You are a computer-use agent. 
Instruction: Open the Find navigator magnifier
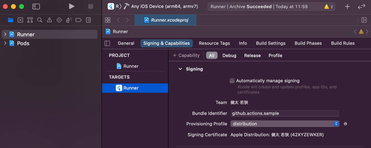click(40, 20)
